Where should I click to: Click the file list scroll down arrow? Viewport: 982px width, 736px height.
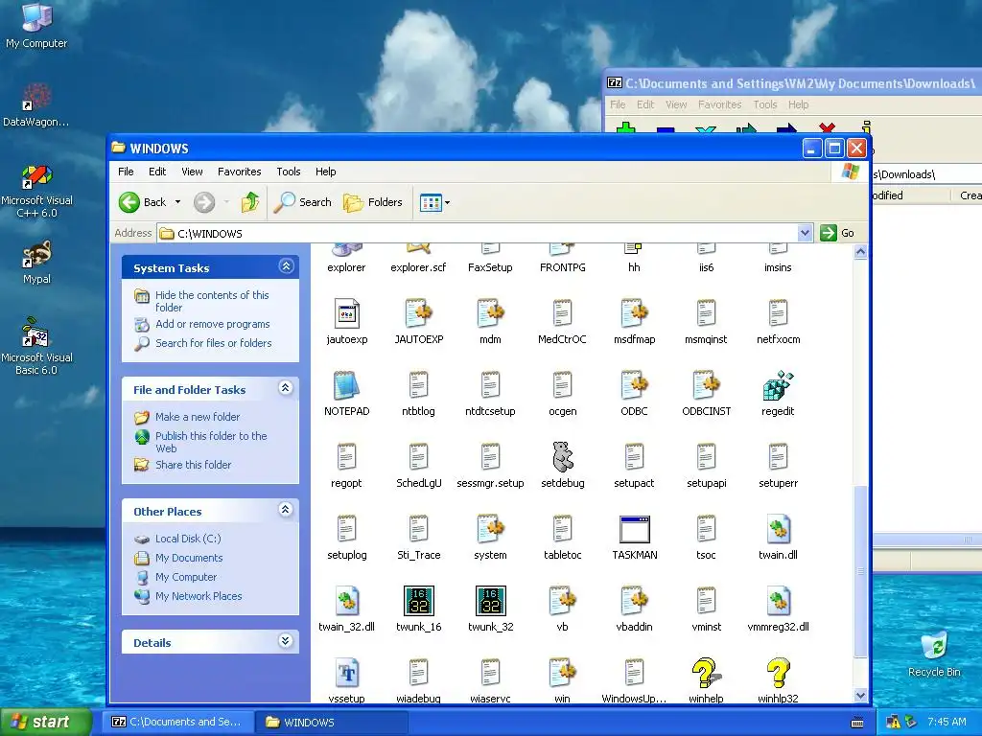(x=860, y=696)
